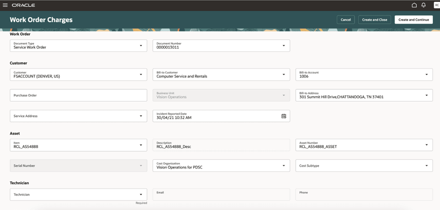Image resolution: width=440 pixels, height=210 pixels.
Task: Click the Asset section heading
Action: [15, 133]
